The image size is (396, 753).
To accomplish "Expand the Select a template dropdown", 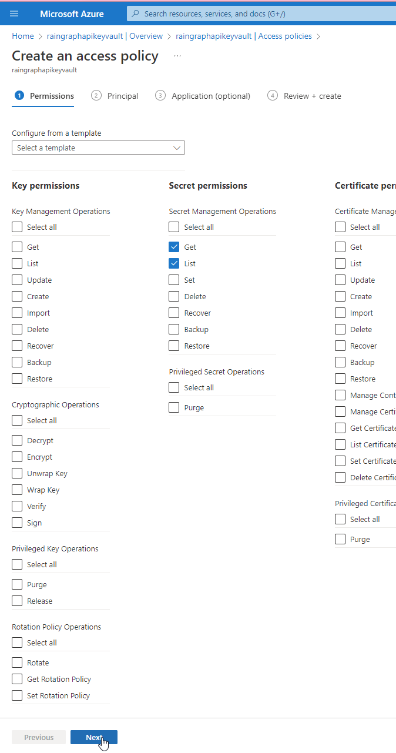I will click(x=98, y=148).
